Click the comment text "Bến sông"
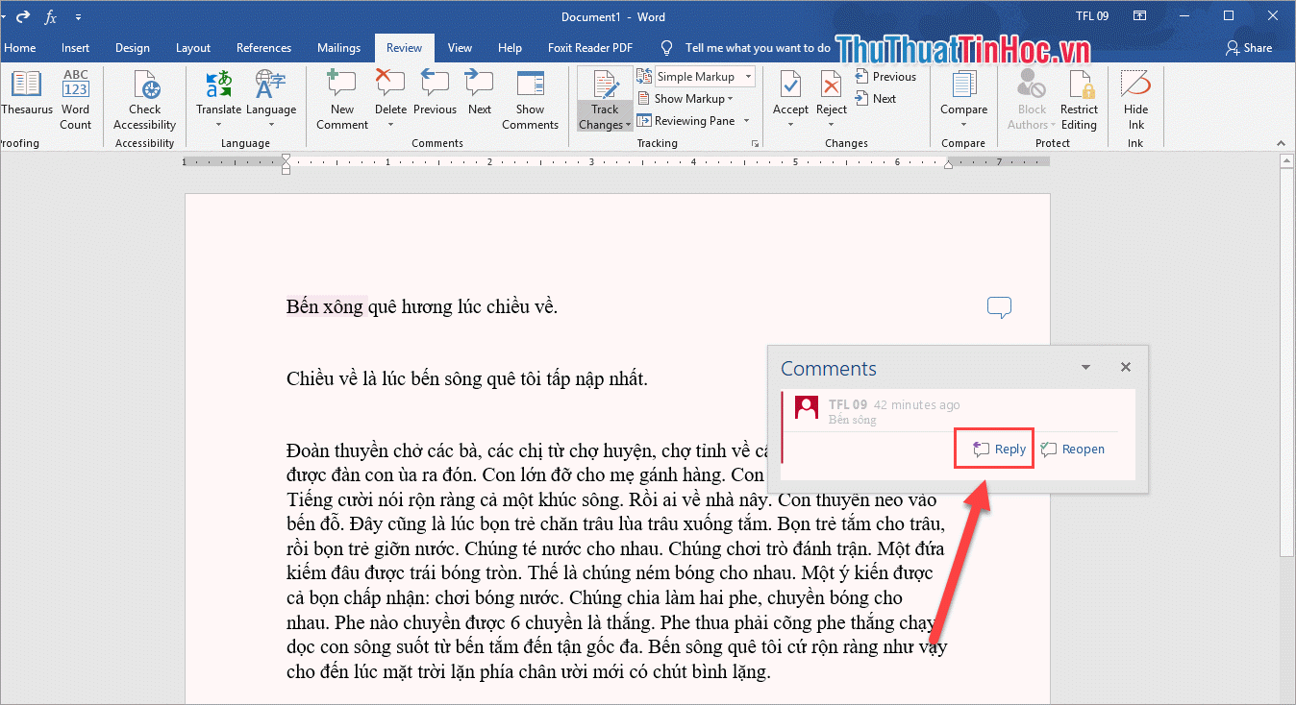Viewport: 1296px width, 705px height. pos(852,420)
